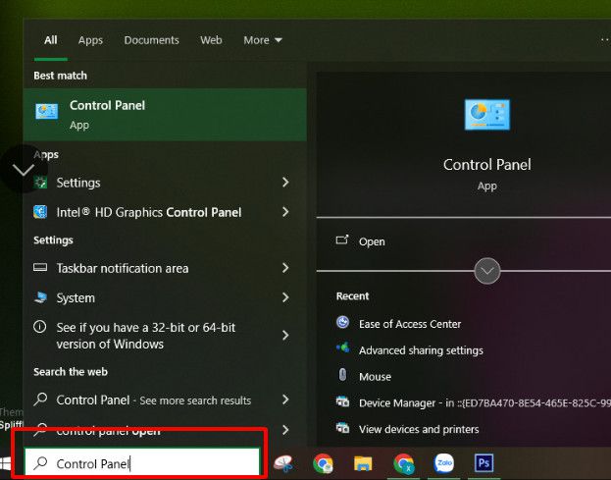Expand the Settings result arrow
The image size is (611, 480).
(285, 183)
